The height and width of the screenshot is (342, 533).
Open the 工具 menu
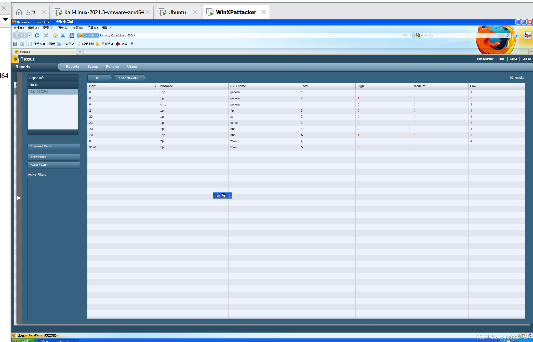(x=92, y=28)
